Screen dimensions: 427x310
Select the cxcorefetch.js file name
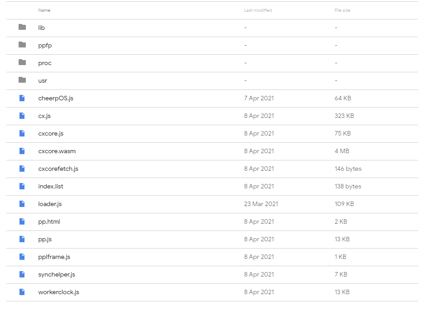(x=58, y=169)
